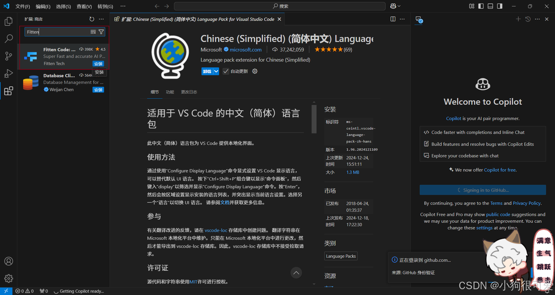Open the Language Packs category tag
Viewport: 555px width, 295px height.
coord(341,256)
